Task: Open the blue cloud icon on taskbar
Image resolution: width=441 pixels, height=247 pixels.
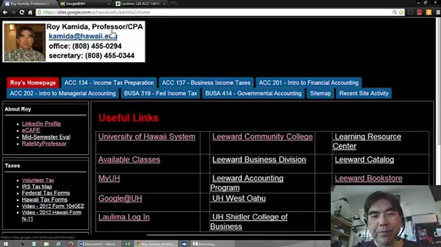Action: tap(184, 244)
